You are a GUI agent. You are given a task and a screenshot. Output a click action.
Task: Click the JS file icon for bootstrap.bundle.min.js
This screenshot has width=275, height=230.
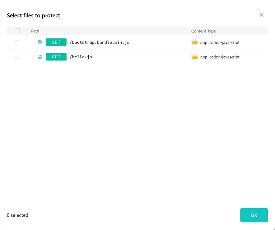tap(194, 42)
